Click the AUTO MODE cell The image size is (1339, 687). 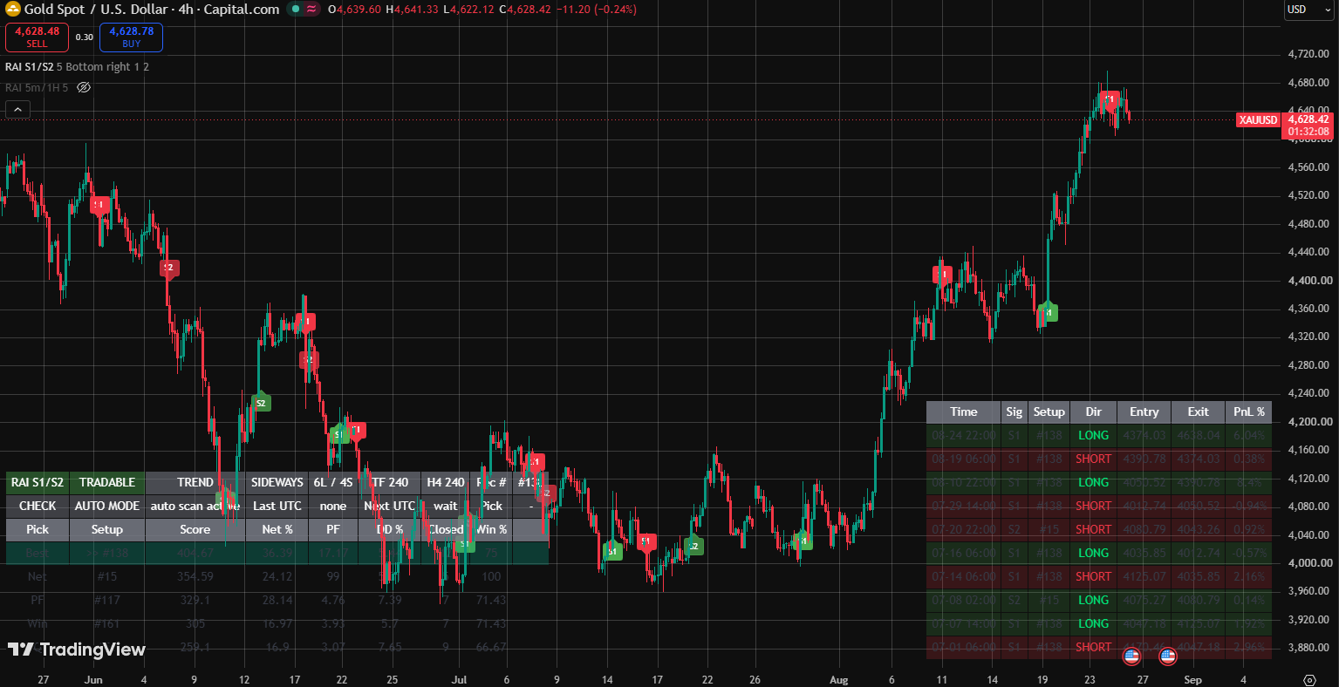107,506
